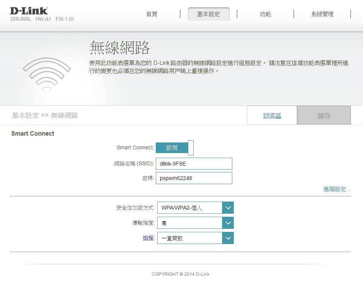Screen dimensions: 363x291
Task: Open the schedule selector showing 一直開啟
Action: tap(189, 238)
